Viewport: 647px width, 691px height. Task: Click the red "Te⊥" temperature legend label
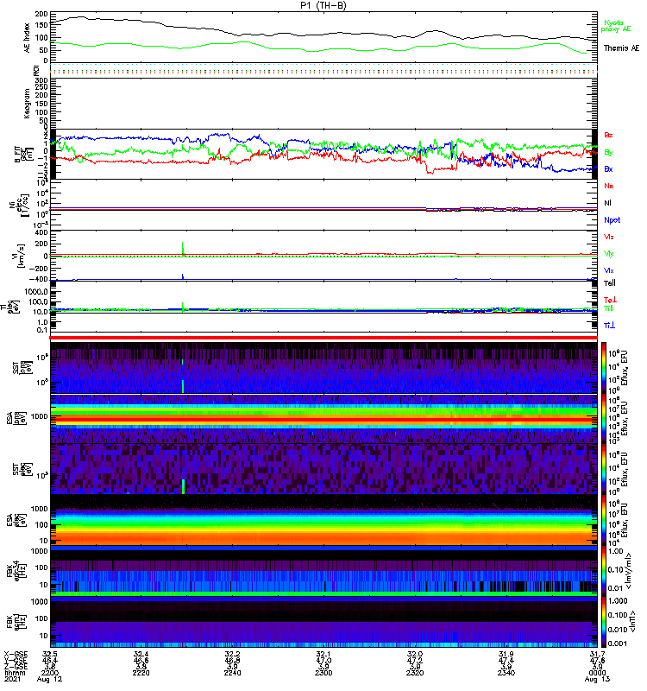pyautogui.click(x=610, y=300)
